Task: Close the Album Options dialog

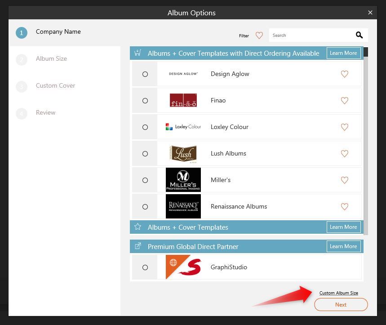Action: pyautogui.click(x=370, y=13)
